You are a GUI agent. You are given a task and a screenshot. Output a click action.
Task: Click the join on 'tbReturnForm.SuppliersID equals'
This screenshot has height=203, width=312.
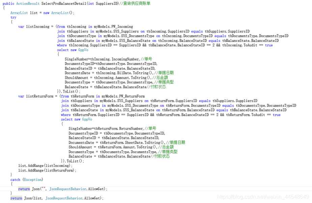point(159,101)
